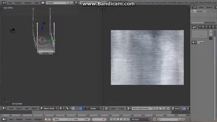The width and height of the screenshot is (217, 122).
Task: Click the keying set field
Action: (x=168, y=119)
